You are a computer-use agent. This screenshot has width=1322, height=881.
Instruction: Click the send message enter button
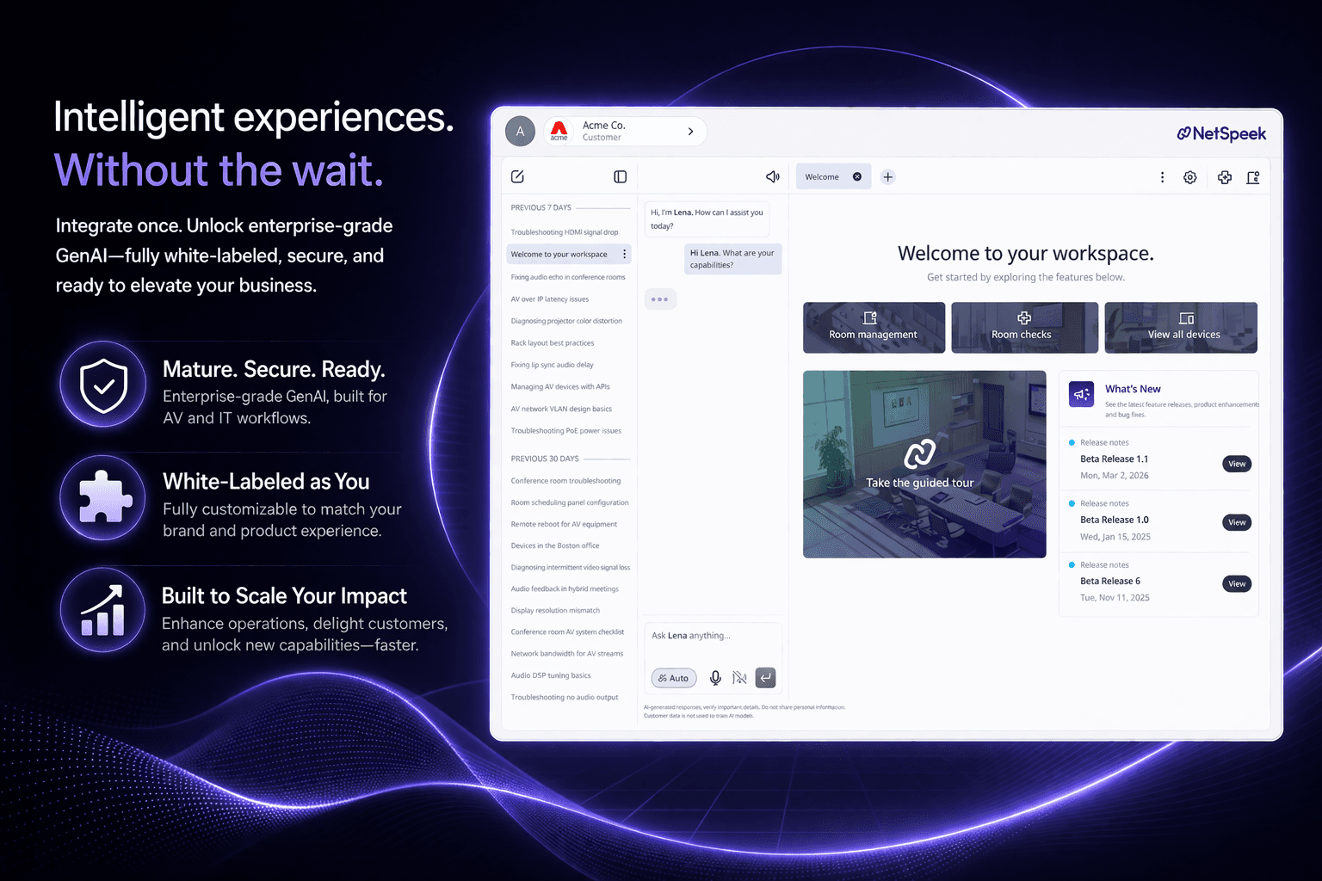[x=765, y=678]
